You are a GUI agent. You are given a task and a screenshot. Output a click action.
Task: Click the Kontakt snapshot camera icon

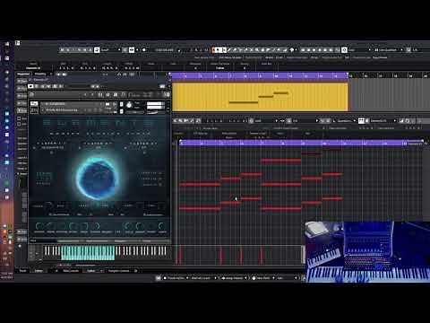point(107,104)
